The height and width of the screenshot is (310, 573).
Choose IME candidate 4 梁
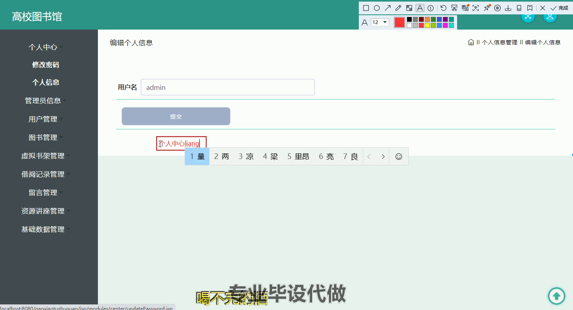(x=271, y=157)
